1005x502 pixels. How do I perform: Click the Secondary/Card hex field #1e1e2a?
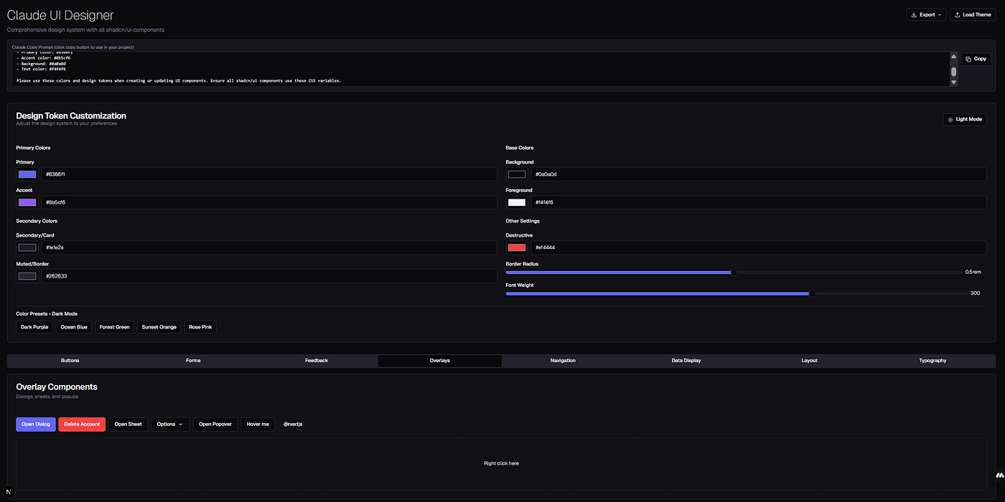(x=269, y=247)
